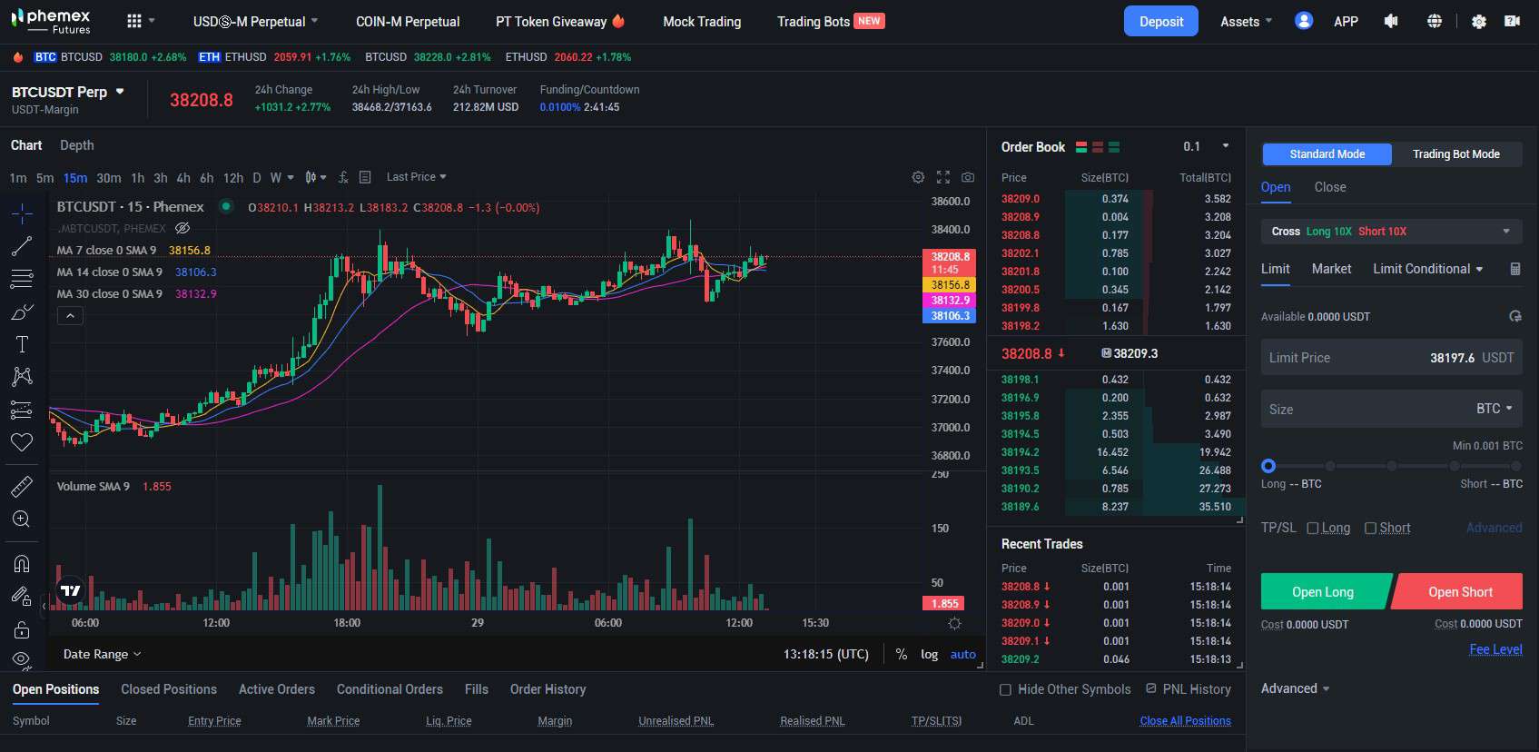Select buy-only order book view

pyautogui.click(x=1114, y=147)
